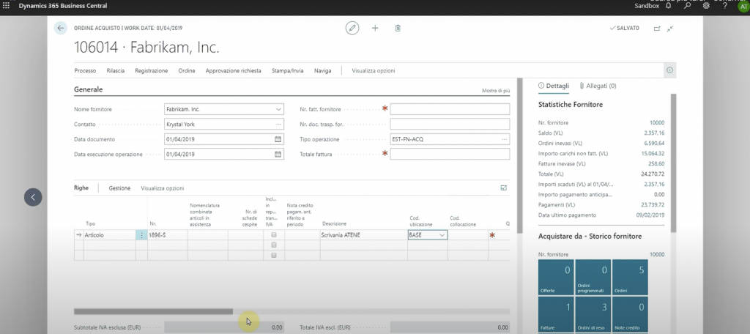Open calendar for Data esecuzione operazione
This screenshot has height=334, width=750.
(x=278, y=154)
